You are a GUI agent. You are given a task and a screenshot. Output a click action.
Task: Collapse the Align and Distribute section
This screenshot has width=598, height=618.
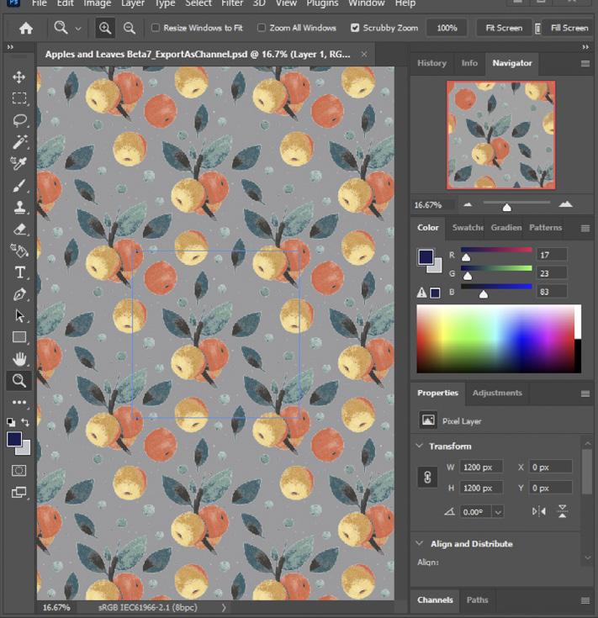(x=420, y=544)
